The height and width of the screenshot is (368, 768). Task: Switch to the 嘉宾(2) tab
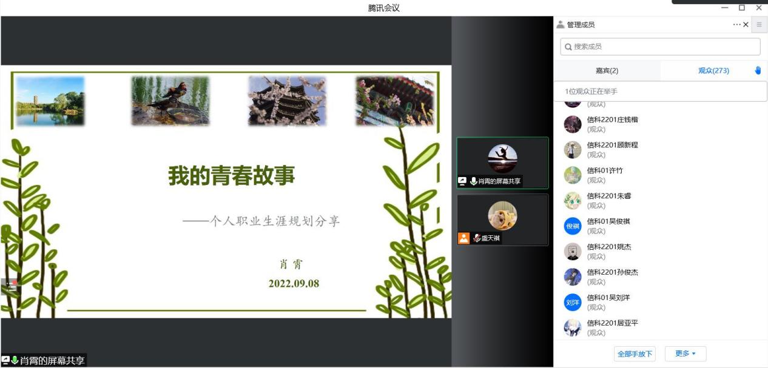(x=607, y=70)
